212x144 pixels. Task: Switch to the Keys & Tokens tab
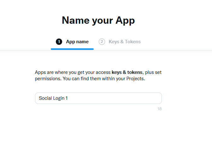125,42
